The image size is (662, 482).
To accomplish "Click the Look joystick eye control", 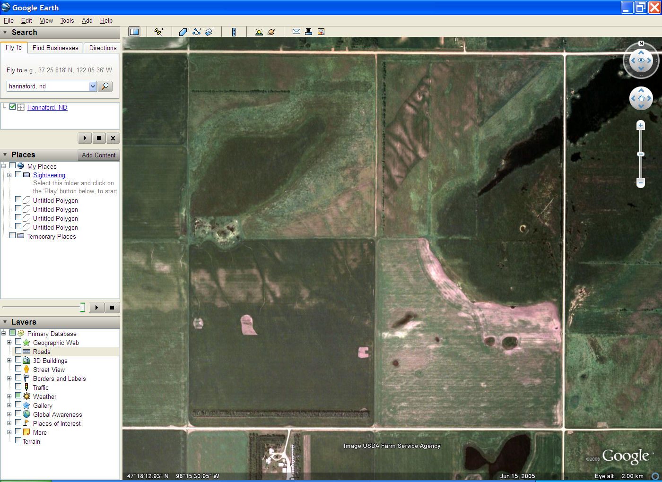I will [x=641, y=60].
